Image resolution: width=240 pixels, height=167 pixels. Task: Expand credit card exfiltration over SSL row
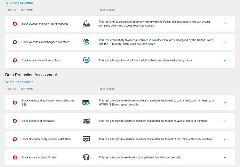225,102
